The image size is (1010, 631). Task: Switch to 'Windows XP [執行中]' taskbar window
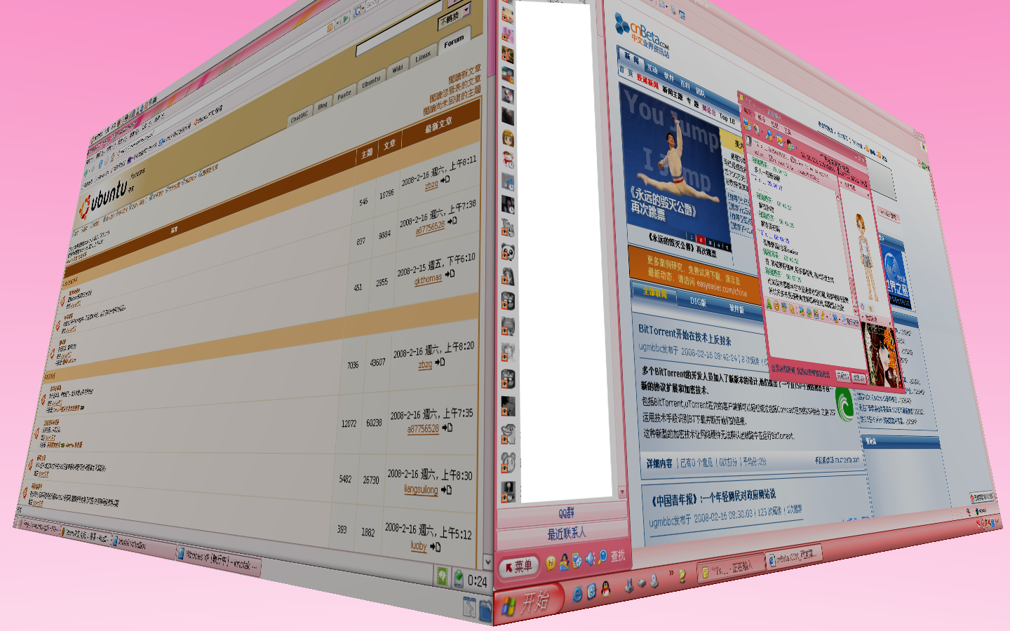point(219,559)
